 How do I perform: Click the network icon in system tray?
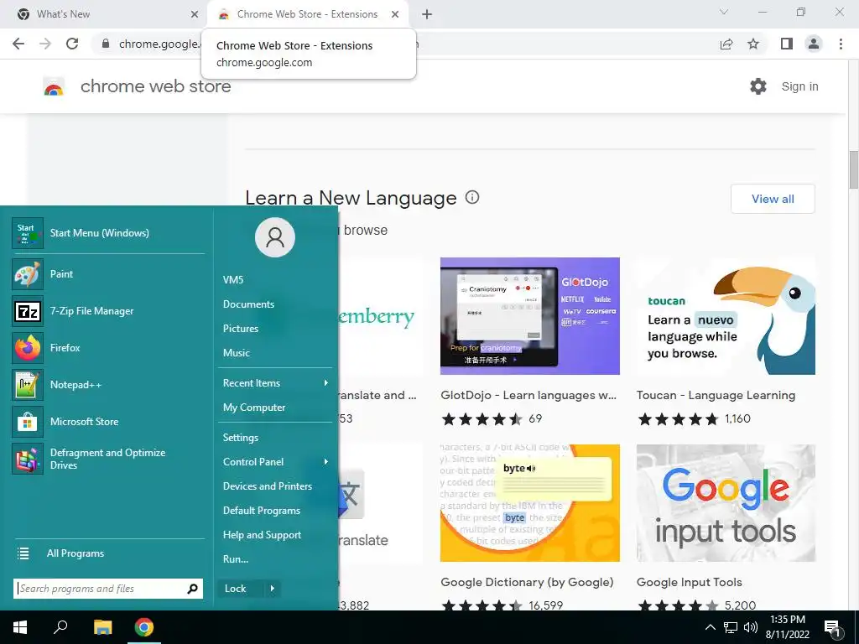[731, 627]
